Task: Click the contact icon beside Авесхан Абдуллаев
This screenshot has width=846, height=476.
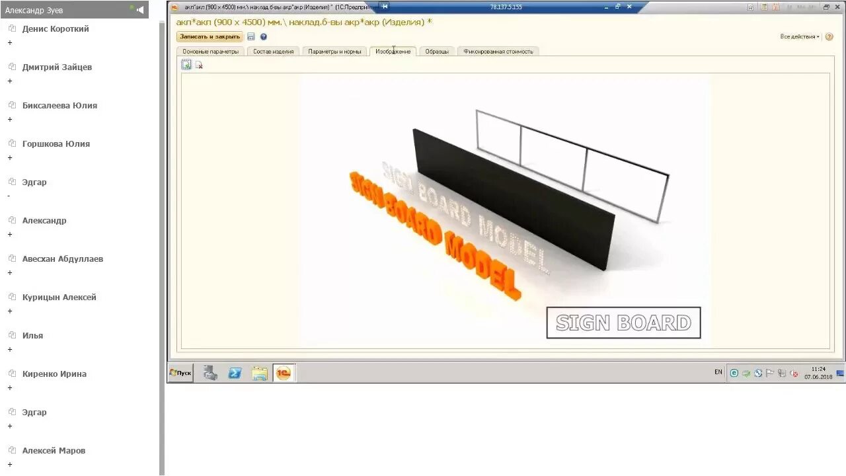Action: [x=12, y=258]
